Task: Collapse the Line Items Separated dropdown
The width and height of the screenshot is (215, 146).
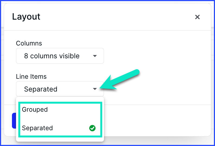Action: [60, 89]
